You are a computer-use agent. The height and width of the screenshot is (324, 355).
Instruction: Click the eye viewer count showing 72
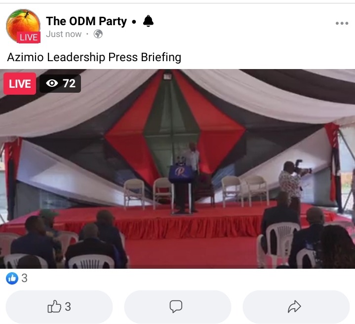coord(60,83)
